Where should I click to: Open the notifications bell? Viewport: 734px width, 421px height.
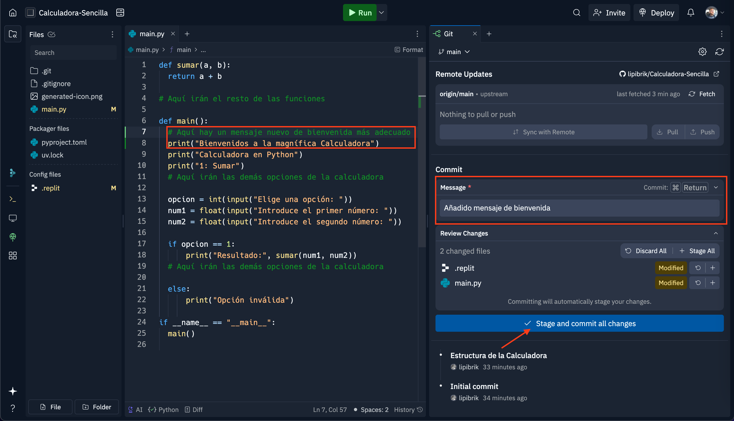point(691,13)
